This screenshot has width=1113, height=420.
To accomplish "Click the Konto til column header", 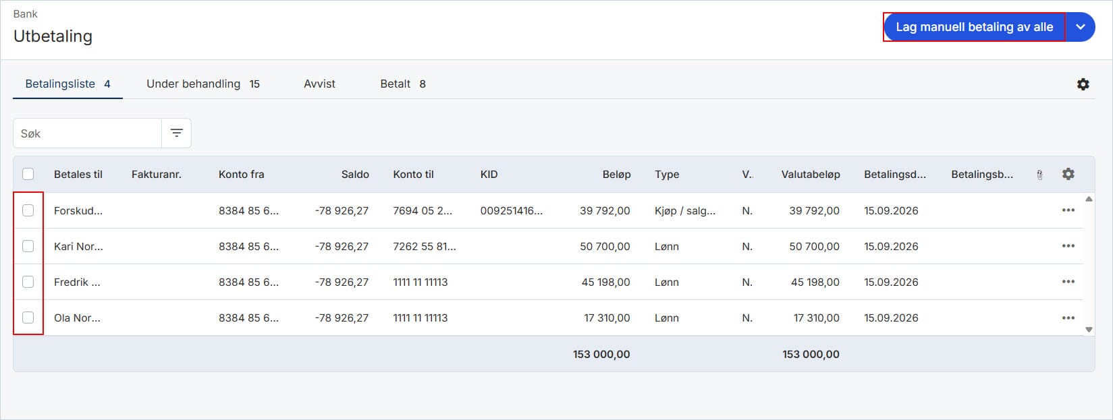I will point(413,175).
